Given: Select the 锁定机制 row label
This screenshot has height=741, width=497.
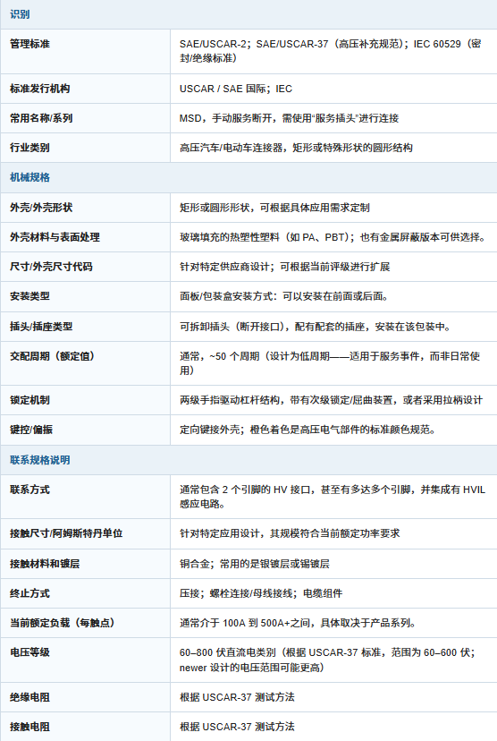Looking at the screenshot, I should (29, 400).
